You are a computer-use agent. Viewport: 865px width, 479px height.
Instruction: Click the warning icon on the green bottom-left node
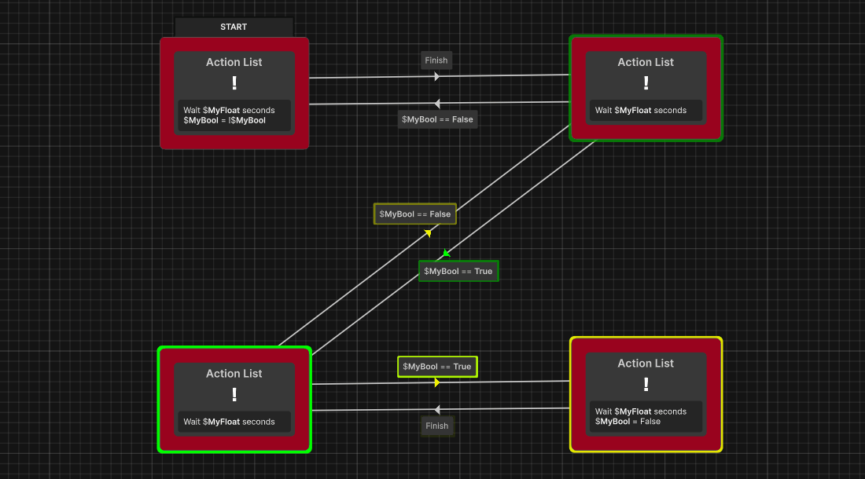click(x=234, y=393)
